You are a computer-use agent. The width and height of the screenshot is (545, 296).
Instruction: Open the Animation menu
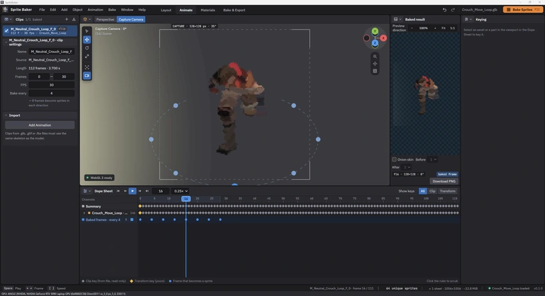95,10
